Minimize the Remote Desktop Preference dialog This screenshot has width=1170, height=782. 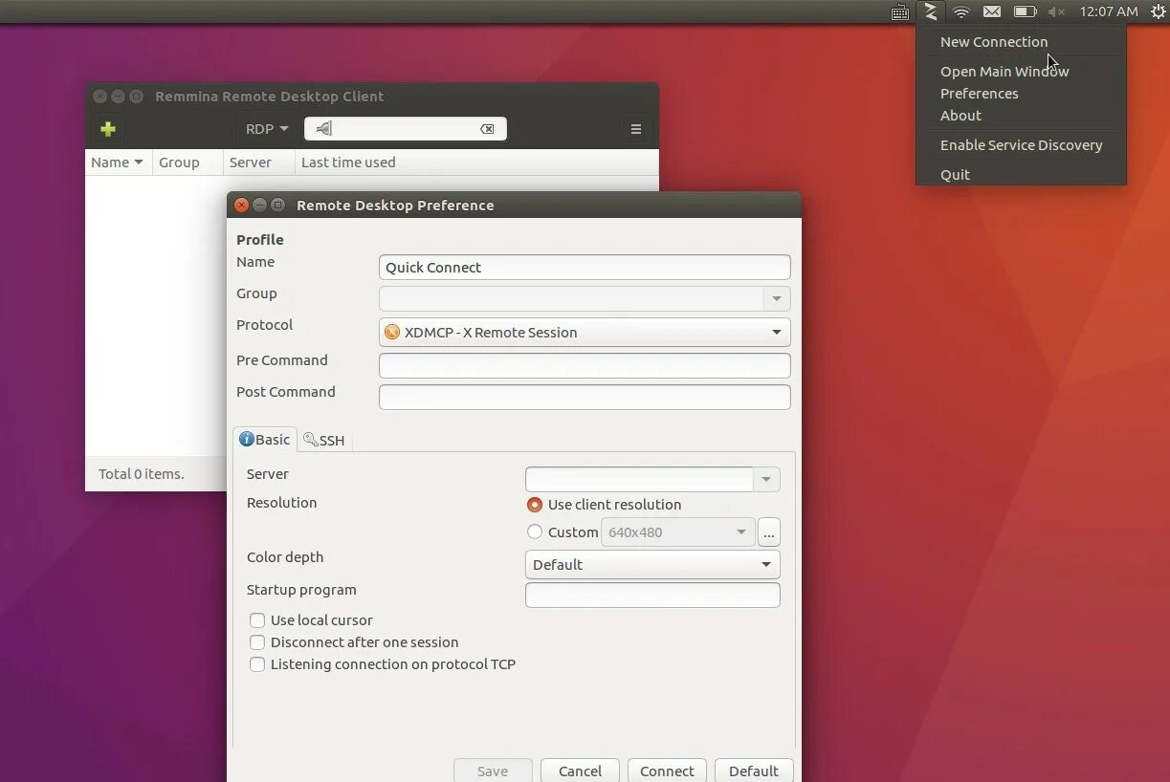coord(259,205)
